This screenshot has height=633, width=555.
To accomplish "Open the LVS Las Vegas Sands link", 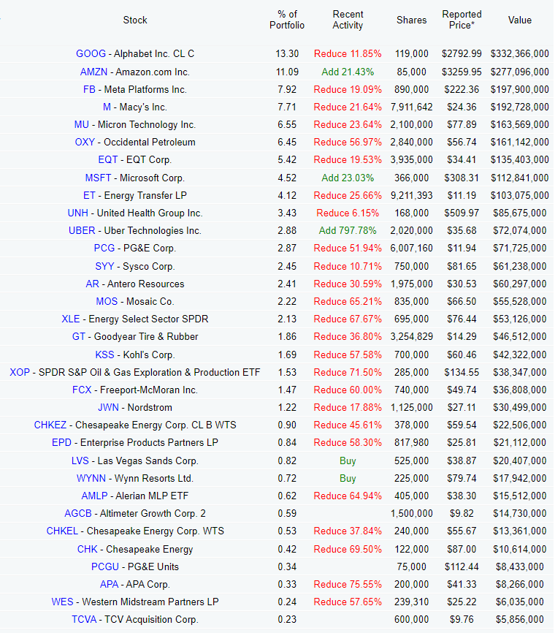I will pyautogui.click(x=80, y=460).
